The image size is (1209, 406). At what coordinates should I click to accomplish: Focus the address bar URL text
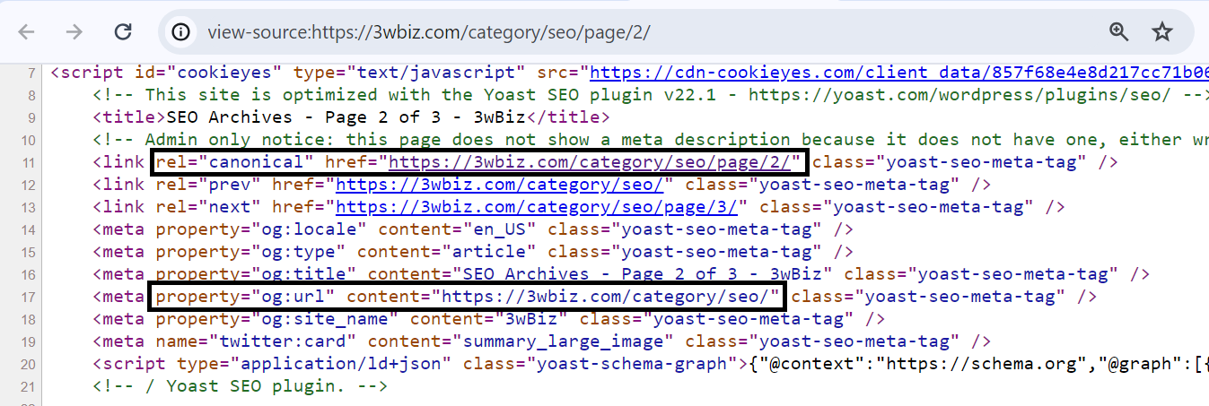pyautogui.click(x=429, y=32)
